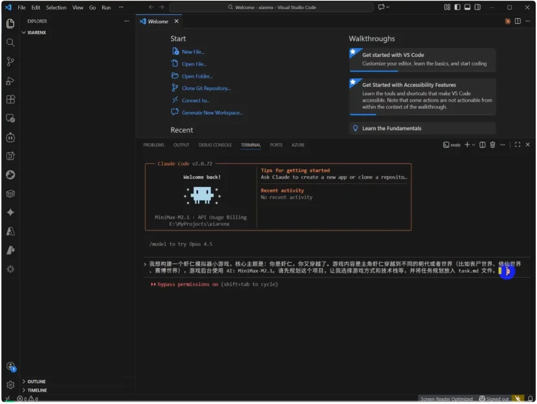Split the terminal pane

[482, 145]
